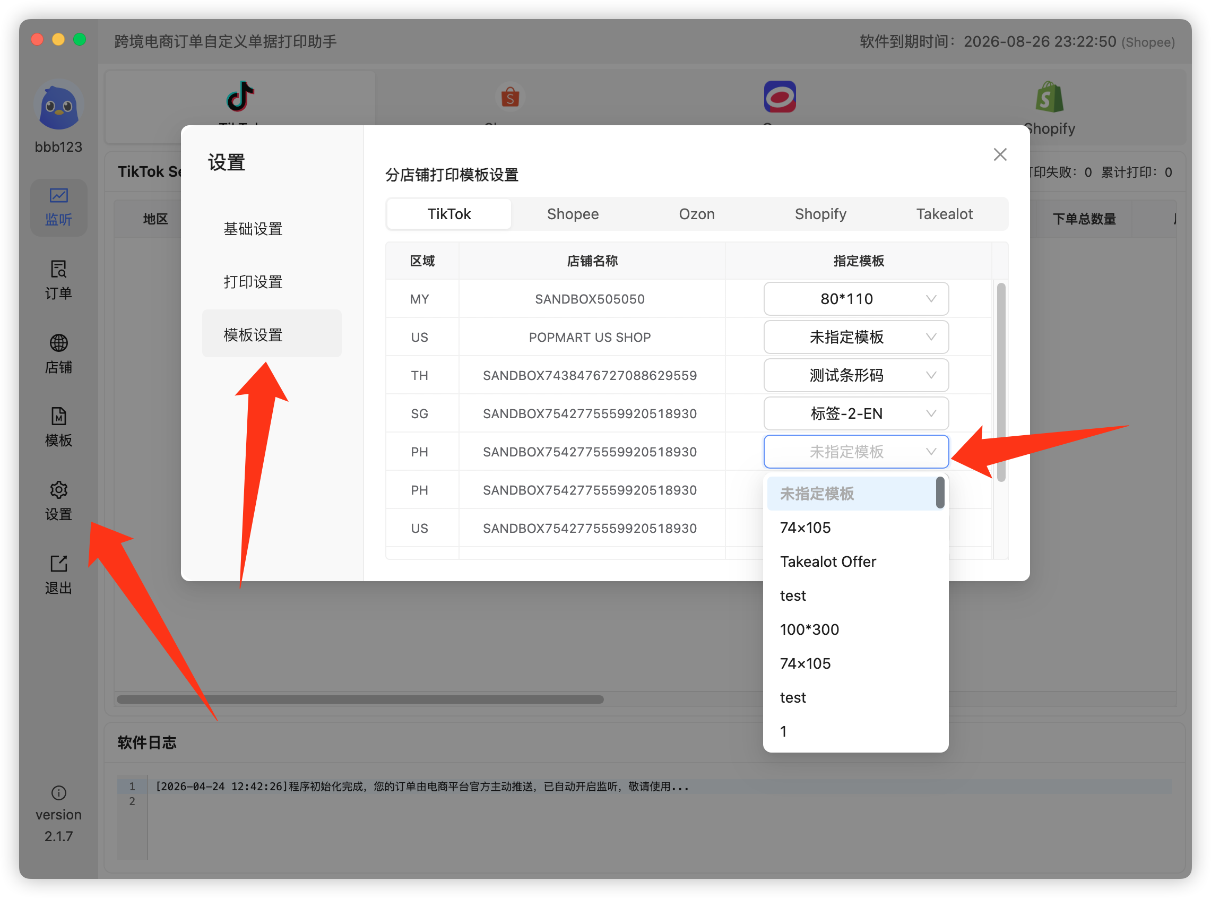Click the version info icon
This screenshot has height=898, width=1211.
pos(59,793)
